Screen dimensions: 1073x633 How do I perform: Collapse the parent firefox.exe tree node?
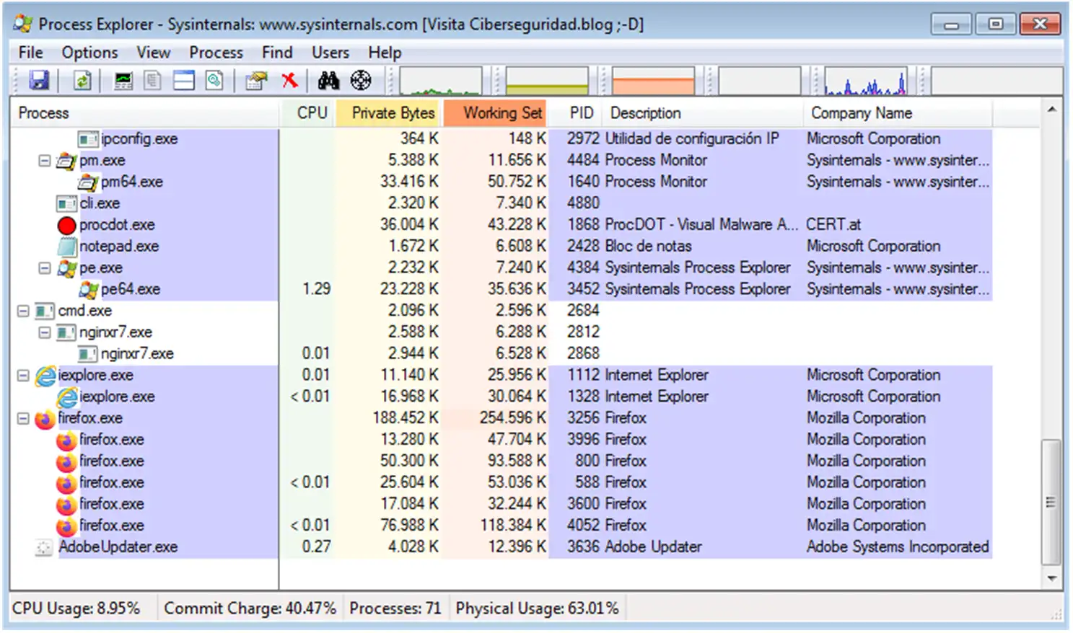pos(23,418)
